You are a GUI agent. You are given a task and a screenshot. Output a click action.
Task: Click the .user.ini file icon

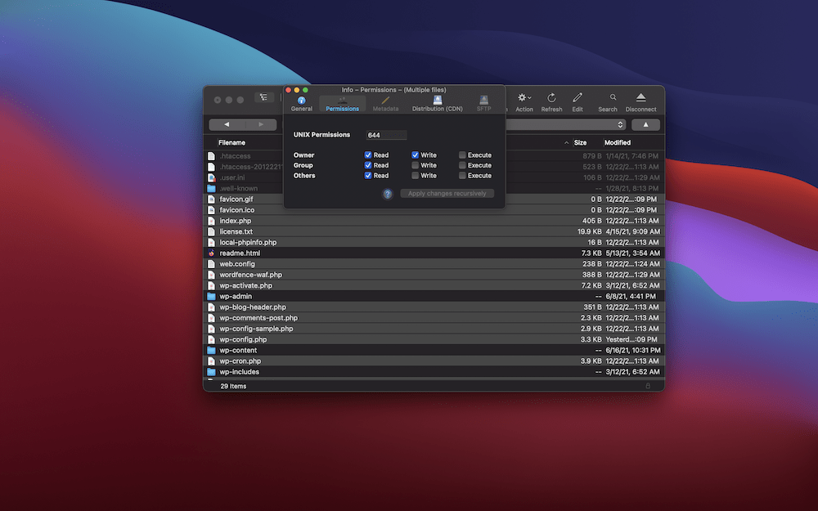(x=211, y=177)
